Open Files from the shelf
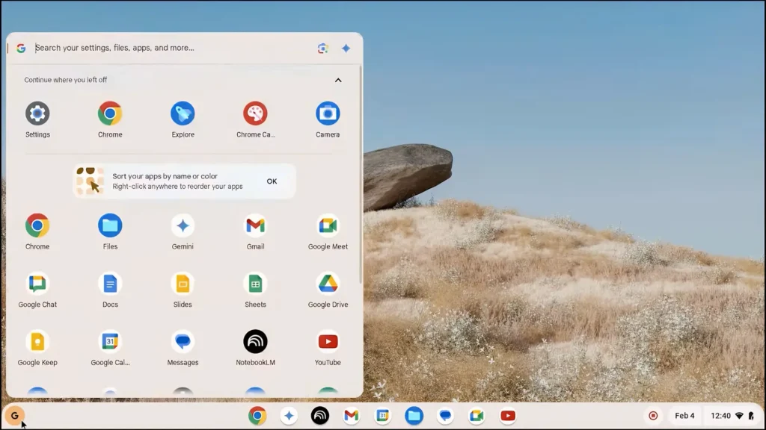The width and height of the screenshot is (766, 430). click(414, 416)
